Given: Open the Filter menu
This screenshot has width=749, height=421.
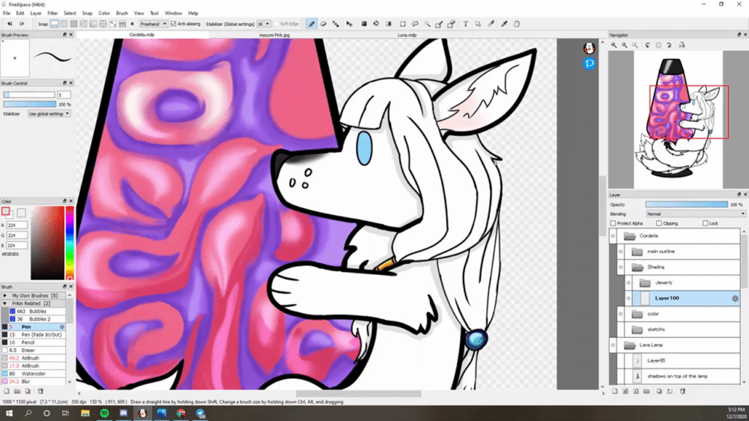Looking at the screenshot, I should [52, 13].
